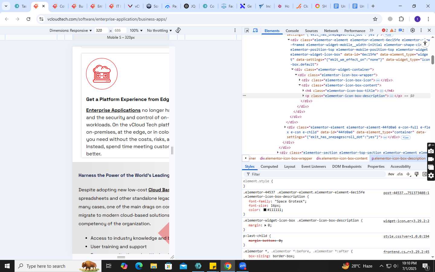
Task: Toggle the rendering emulations paintbrush icon
Action: (417, 174)
